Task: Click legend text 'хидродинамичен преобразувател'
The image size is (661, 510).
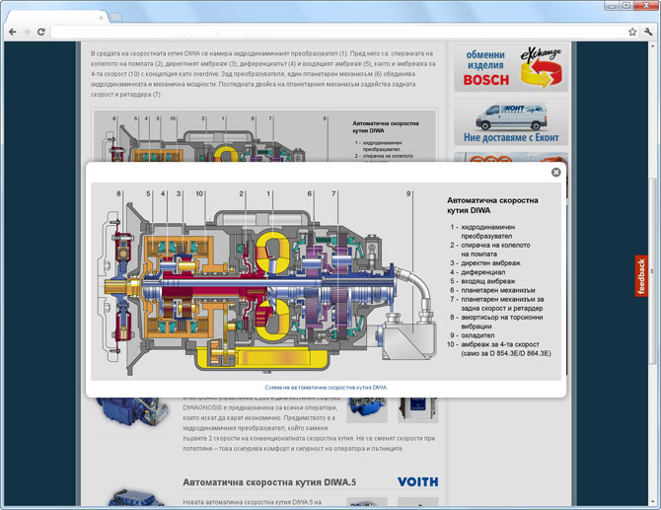Action: tap(487, 232)
